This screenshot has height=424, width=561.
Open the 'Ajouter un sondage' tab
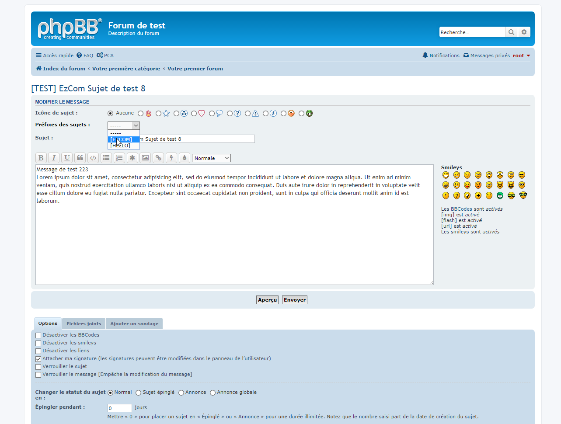(134, 324)
